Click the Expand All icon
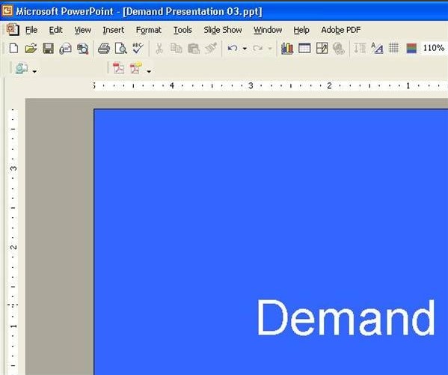The image size is (448, 375). (x=360, y=49)
